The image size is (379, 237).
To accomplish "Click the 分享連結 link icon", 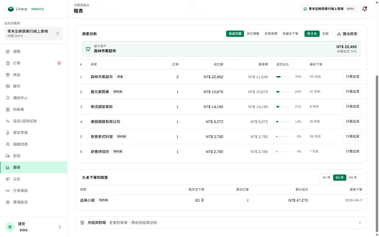I will point(8,191).
